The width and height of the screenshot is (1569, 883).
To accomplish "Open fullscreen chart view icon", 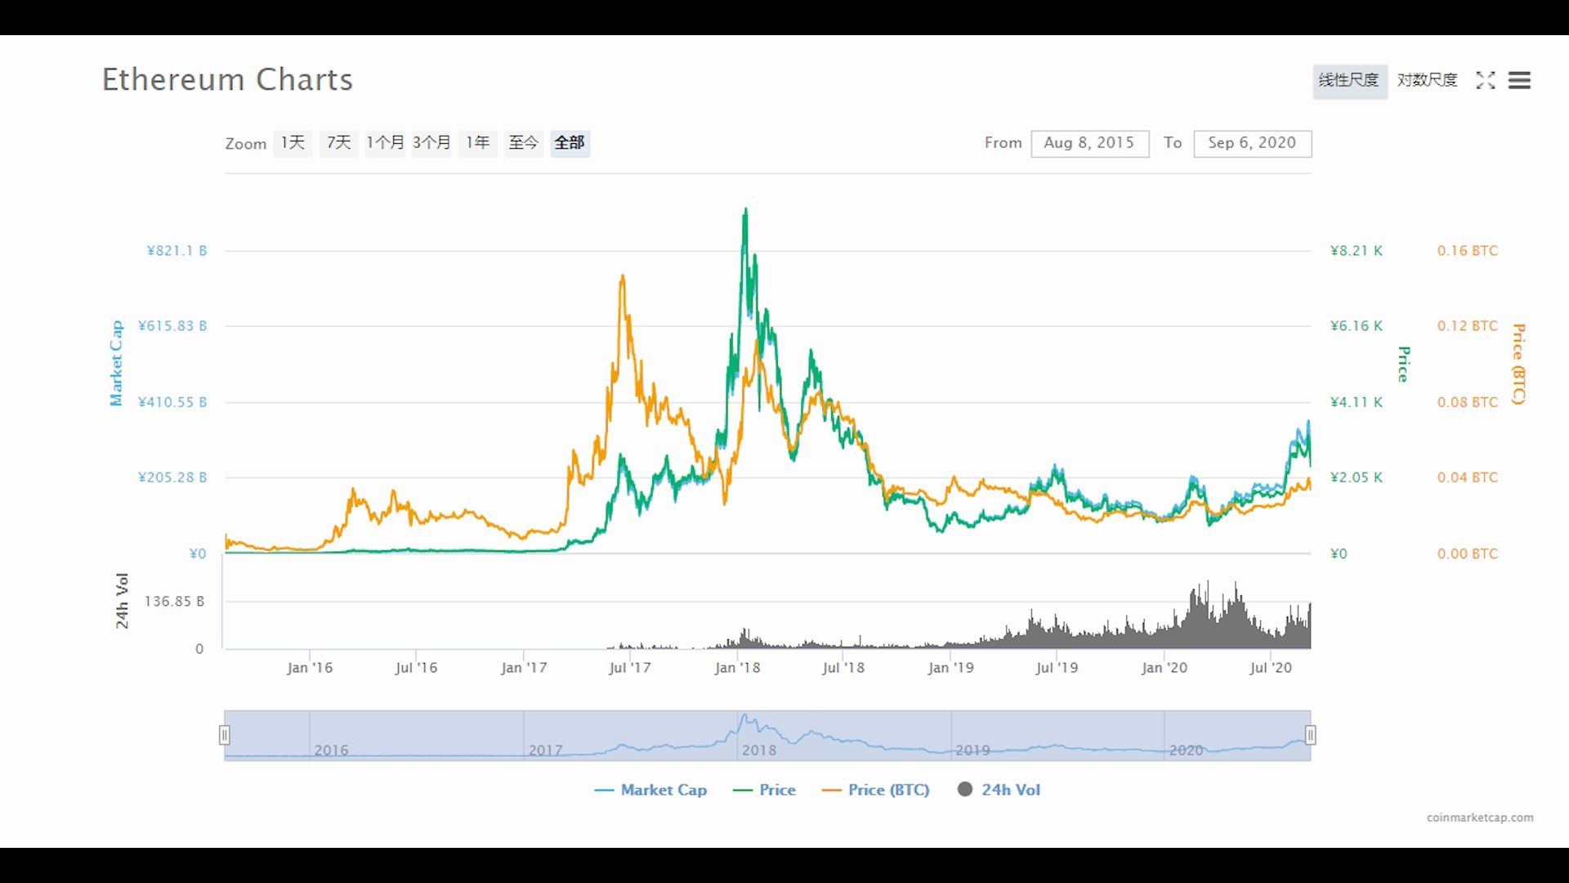I will tap(1486, 80).
